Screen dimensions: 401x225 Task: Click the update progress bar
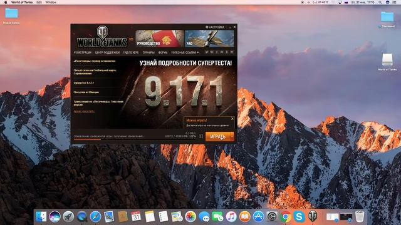point(135,139)
